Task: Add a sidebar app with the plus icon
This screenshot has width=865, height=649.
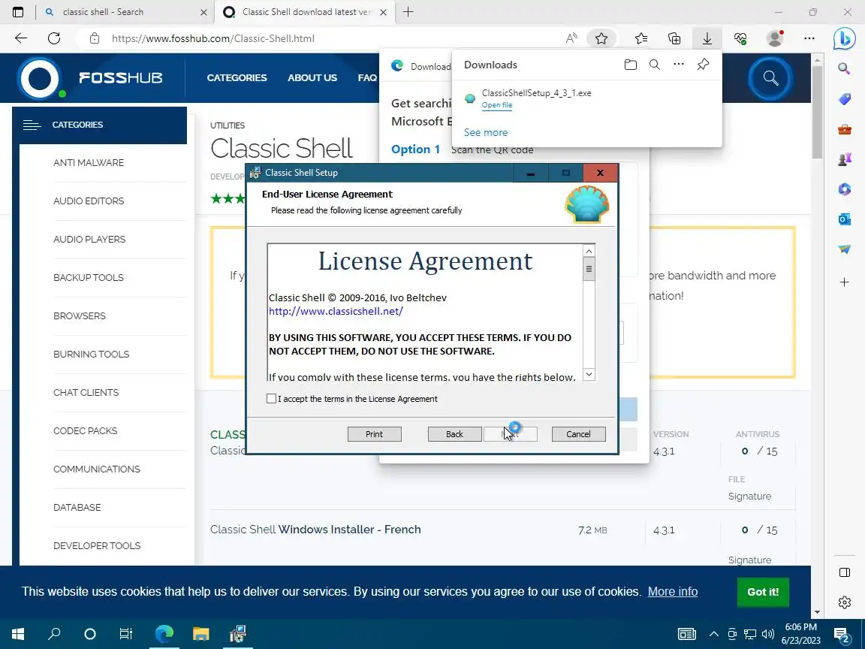Action: (844, 282)
